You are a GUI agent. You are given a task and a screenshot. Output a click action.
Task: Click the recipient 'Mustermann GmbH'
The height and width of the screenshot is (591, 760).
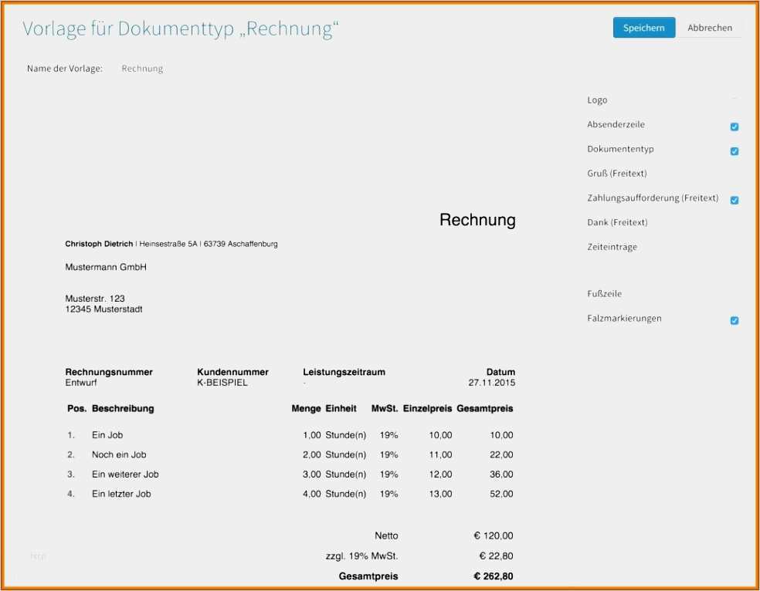coord(106,267)
